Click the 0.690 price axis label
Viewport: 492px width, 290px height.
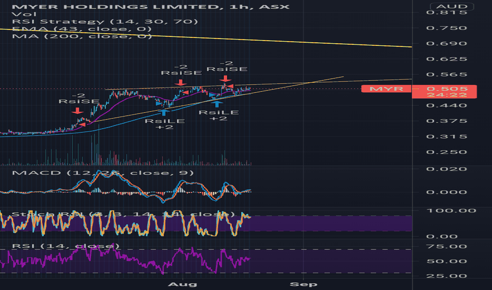pos(447,43)
